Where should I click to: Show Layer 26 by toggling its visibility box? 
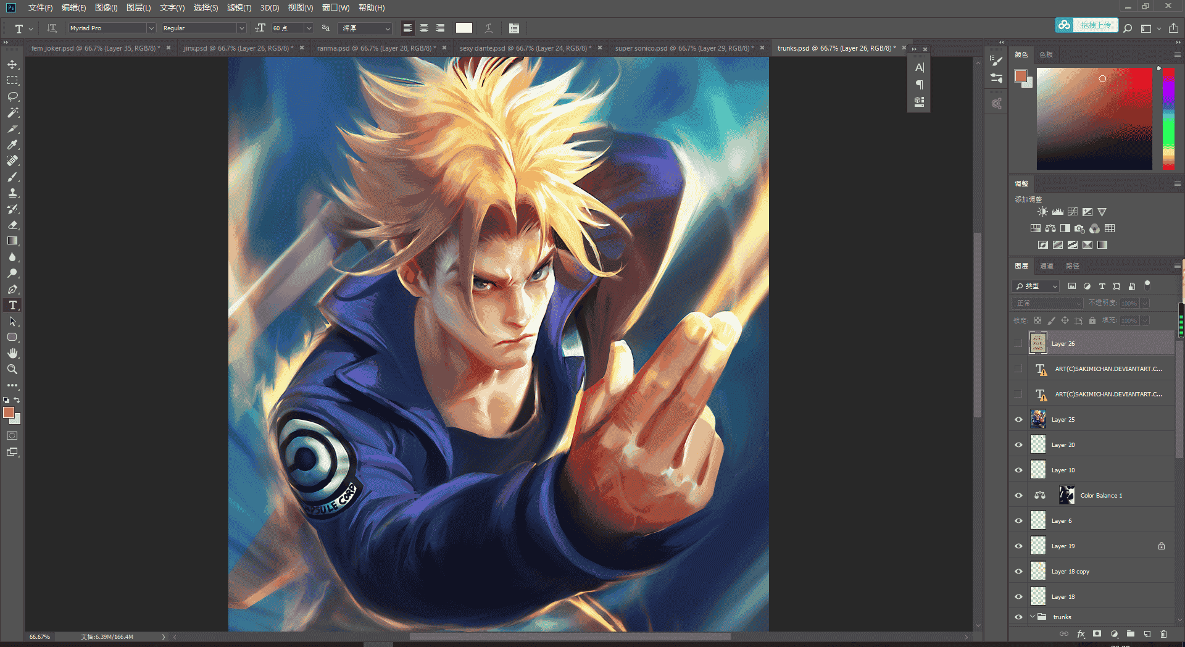(1018, 344)
